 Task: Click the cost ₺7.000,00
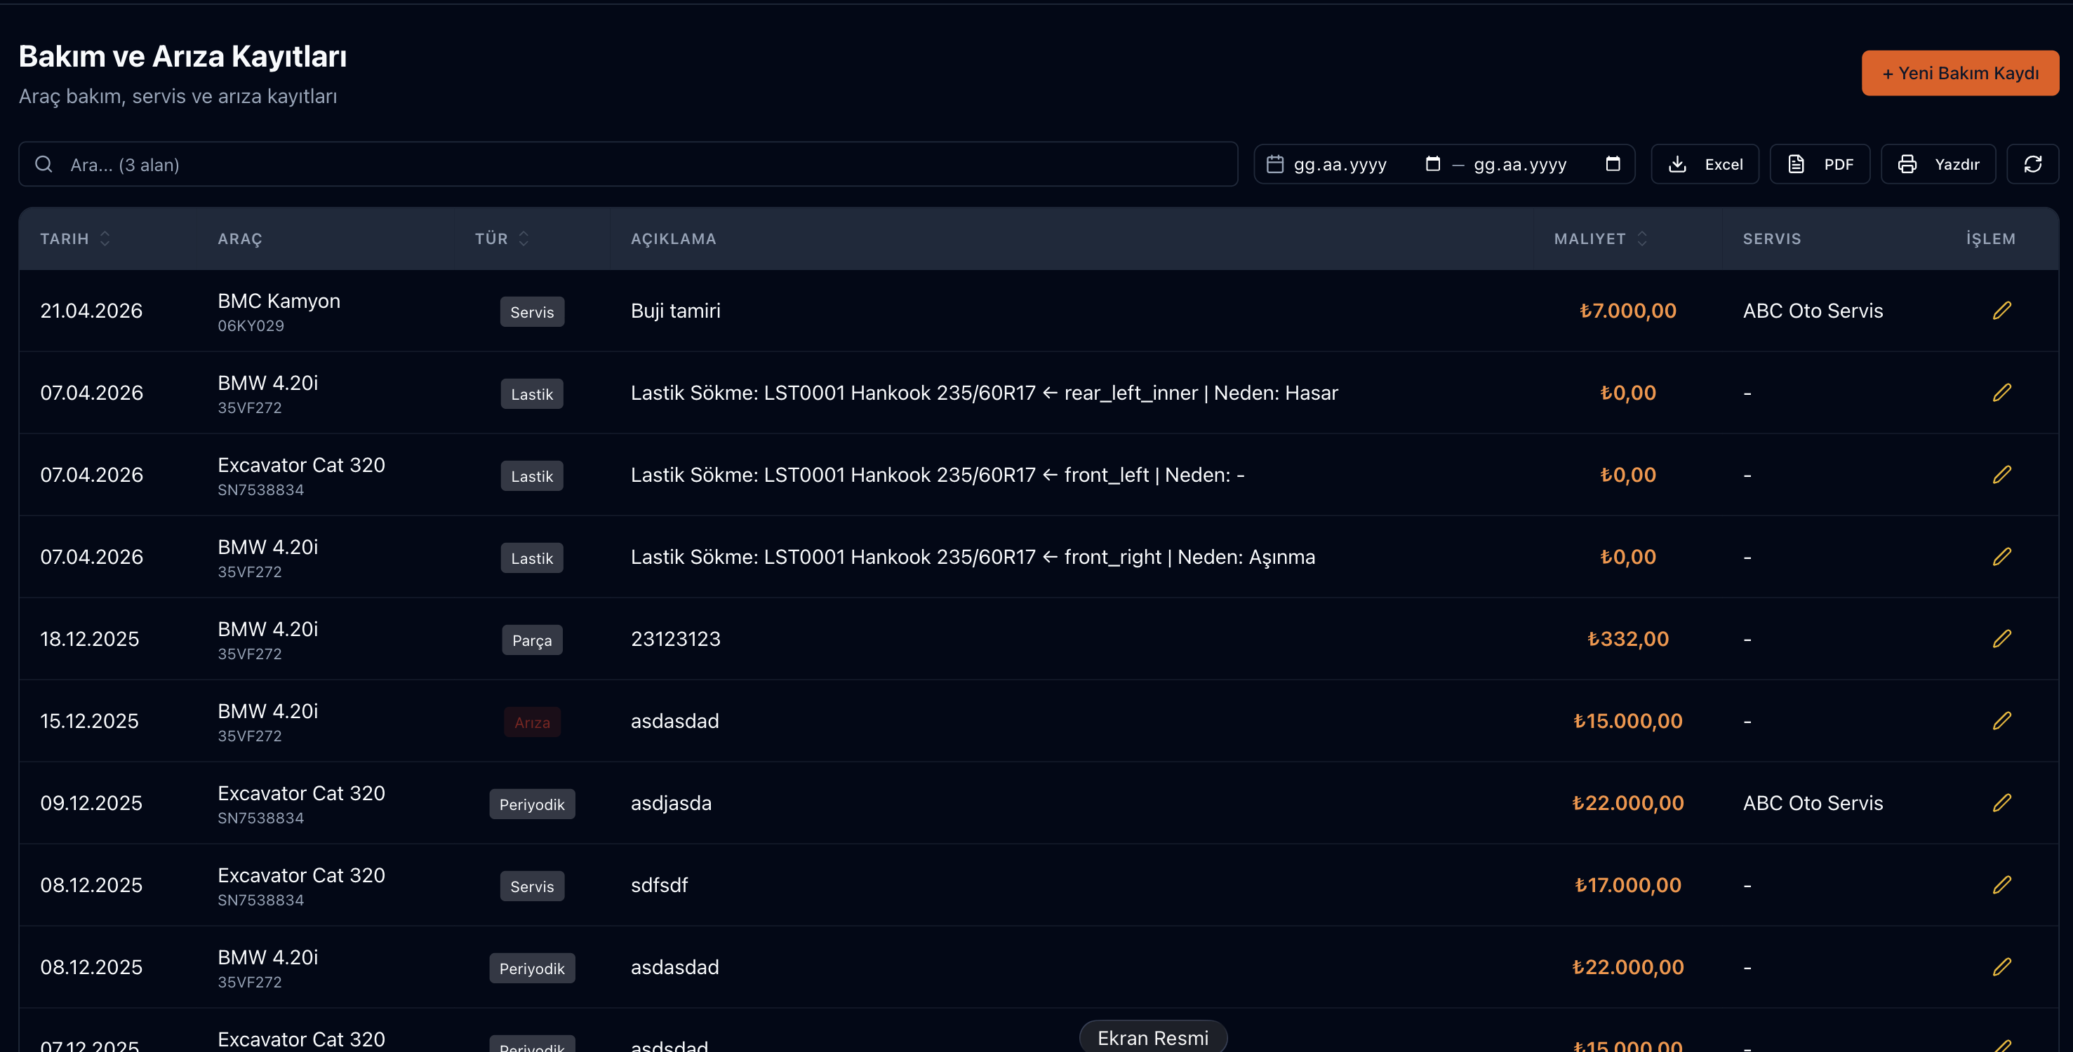[x=1627, y=311]
